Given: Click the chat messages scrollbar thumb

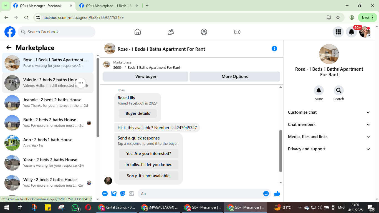Looking at the screenshot, I should [x=281, y=151].
